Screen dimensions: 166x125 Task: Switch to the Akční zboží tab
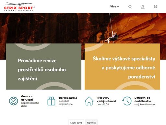click(76, 123)
